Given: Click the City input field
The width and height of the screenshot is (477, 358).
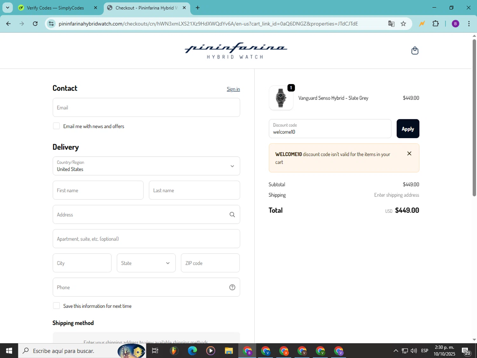Looking at the screenshot, I should (x=82, y=263).
